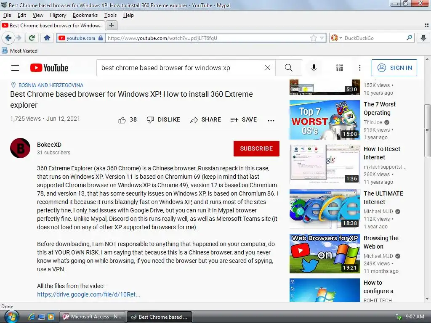Viewport: 431px width, 323px height.
Task: Click the DISLIKE thumbs-down button
Action: click(163, 120)
